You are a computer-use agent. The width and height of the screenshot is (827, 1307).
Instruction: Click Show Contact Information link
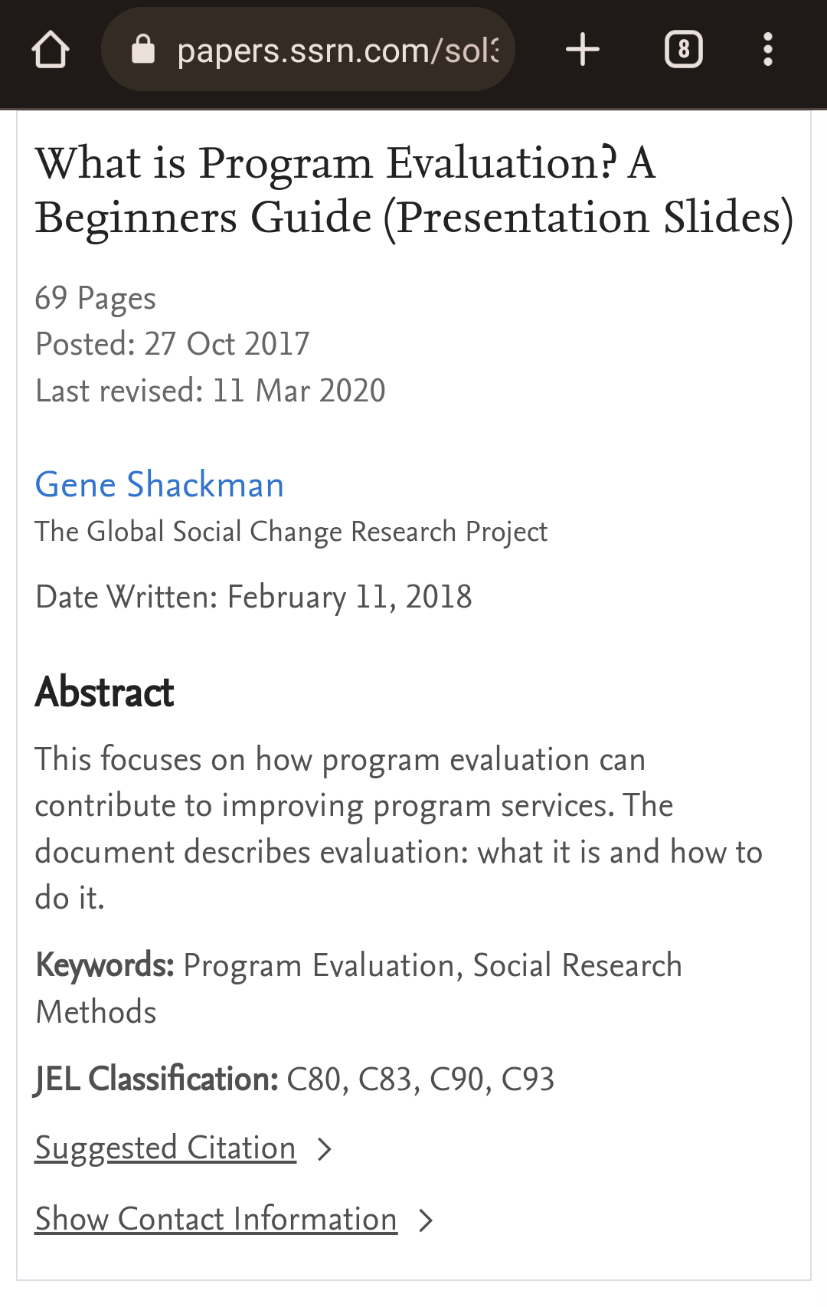click(216, 1220)
